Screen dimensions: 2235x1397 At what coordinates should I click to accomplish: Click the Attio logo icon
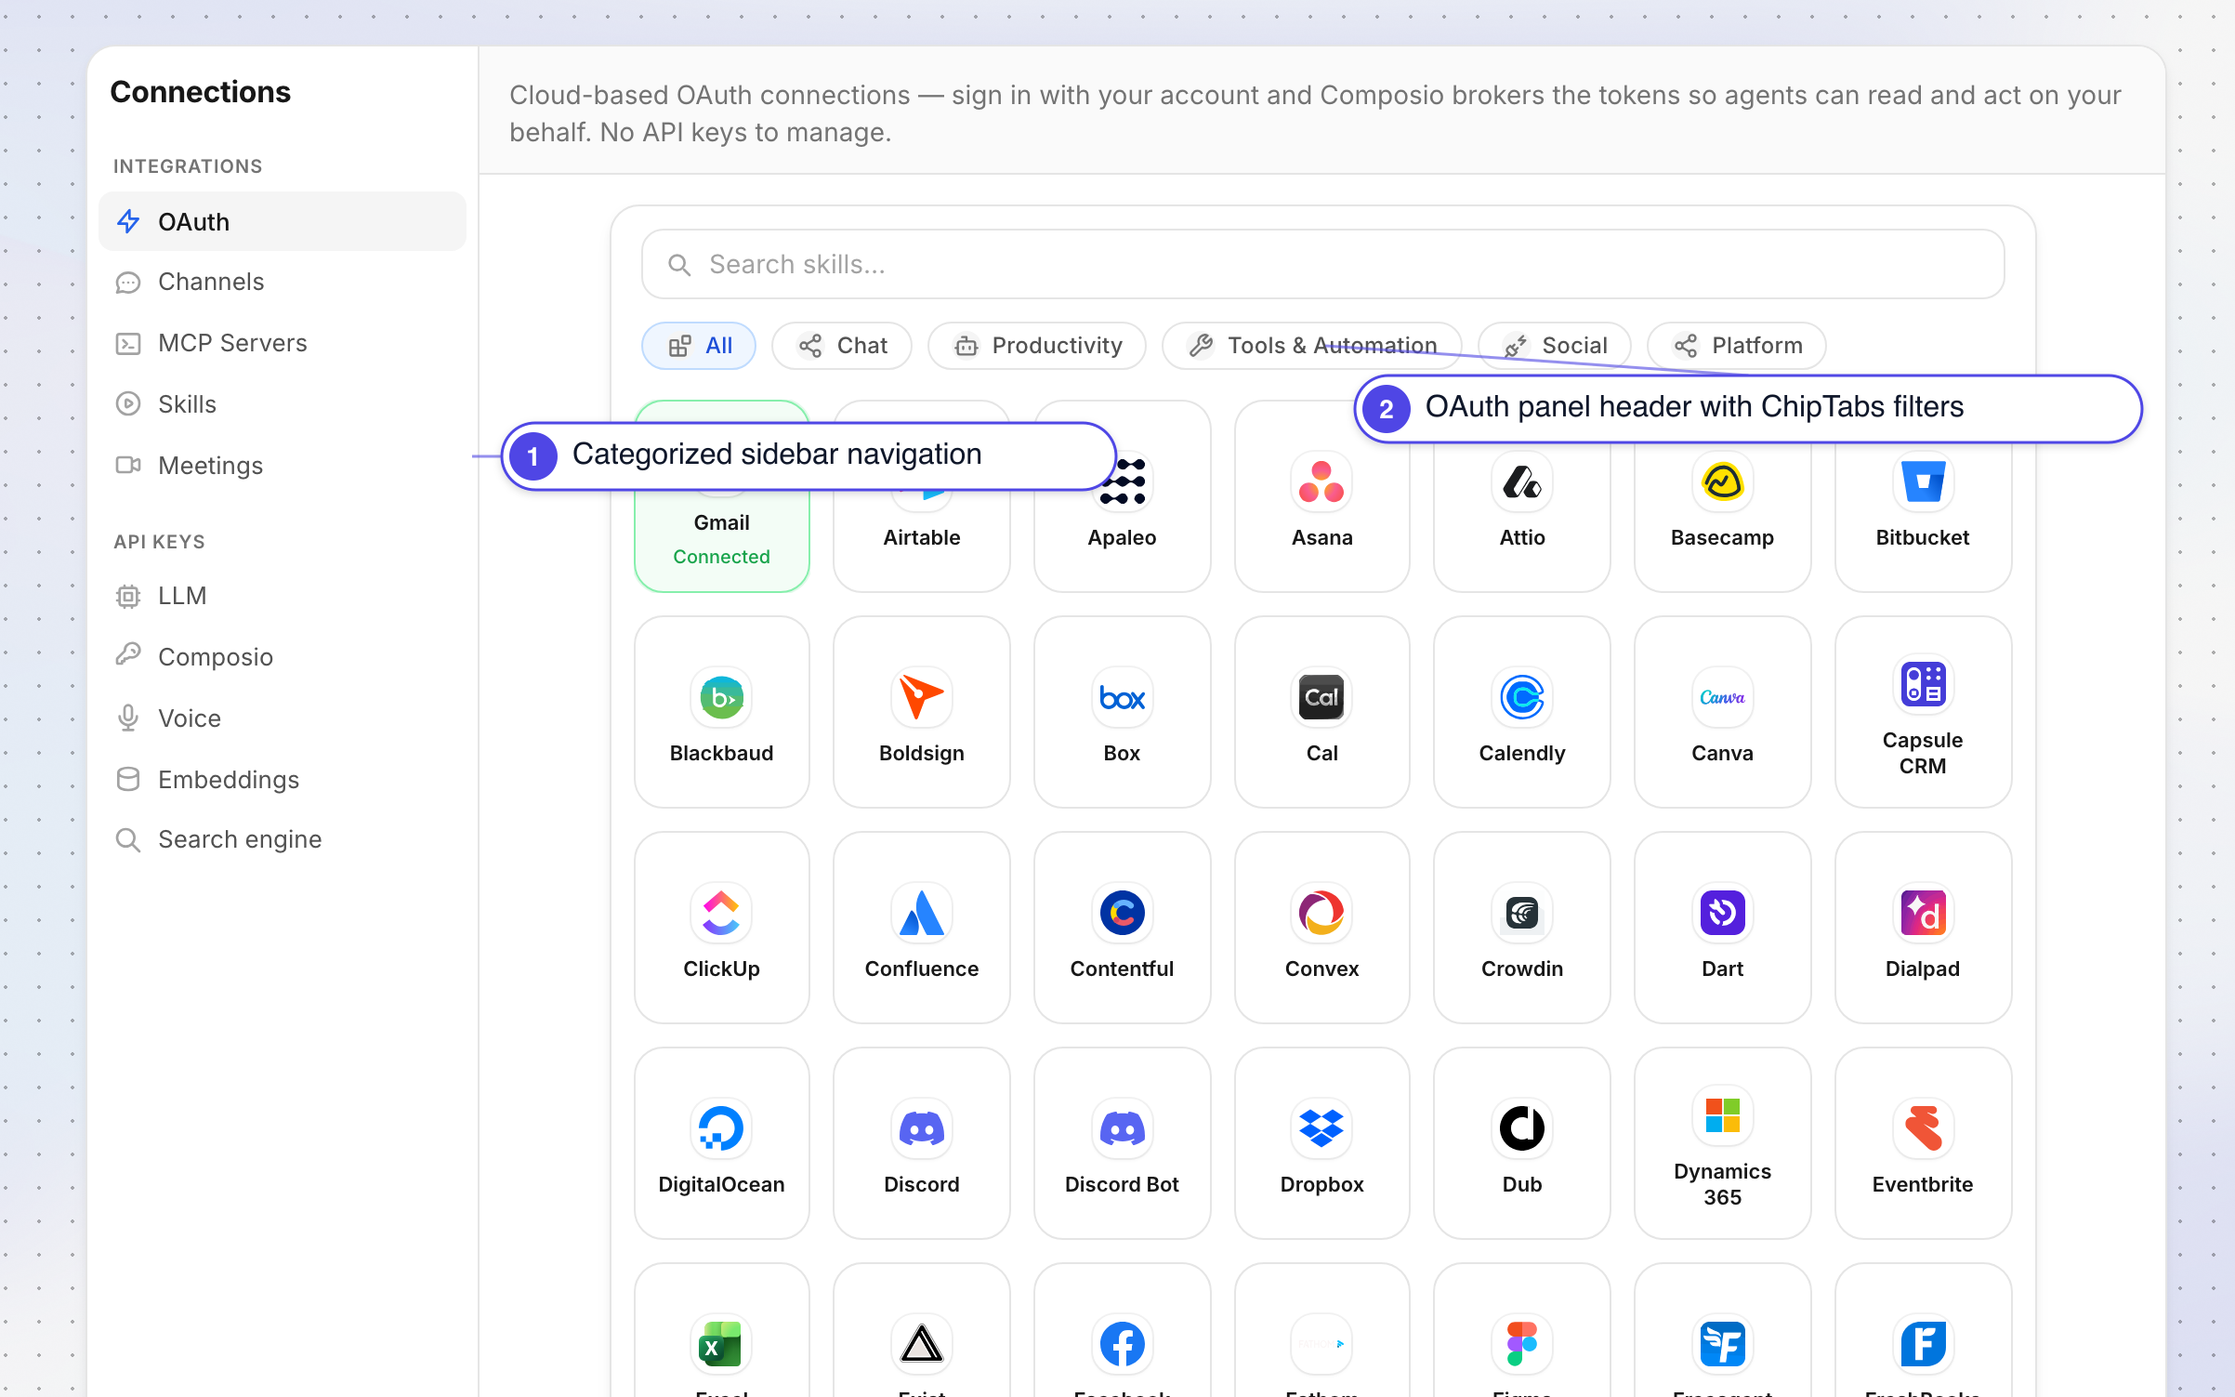pyautogui.click(x=1522, y=481)
